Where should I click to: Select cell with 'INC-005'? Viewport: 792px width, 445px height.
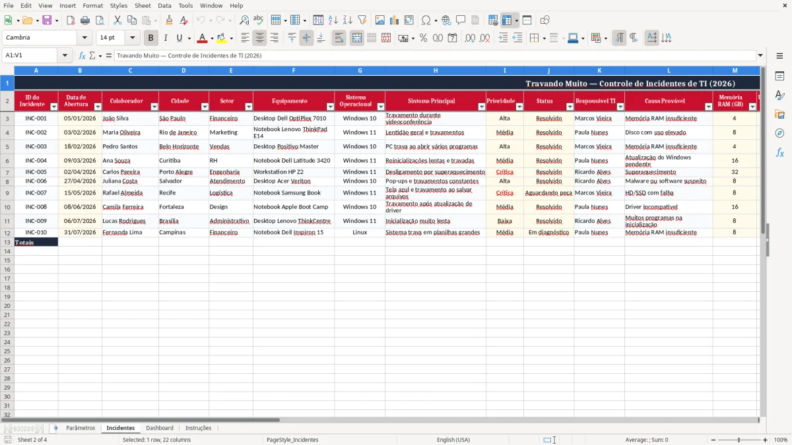36,172
